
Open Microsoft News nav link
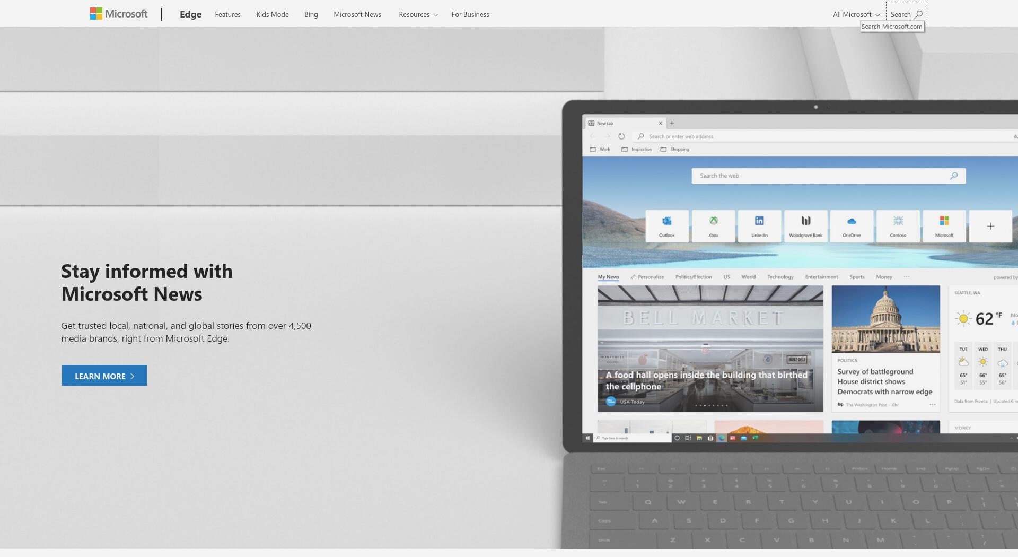pos(357,14)
